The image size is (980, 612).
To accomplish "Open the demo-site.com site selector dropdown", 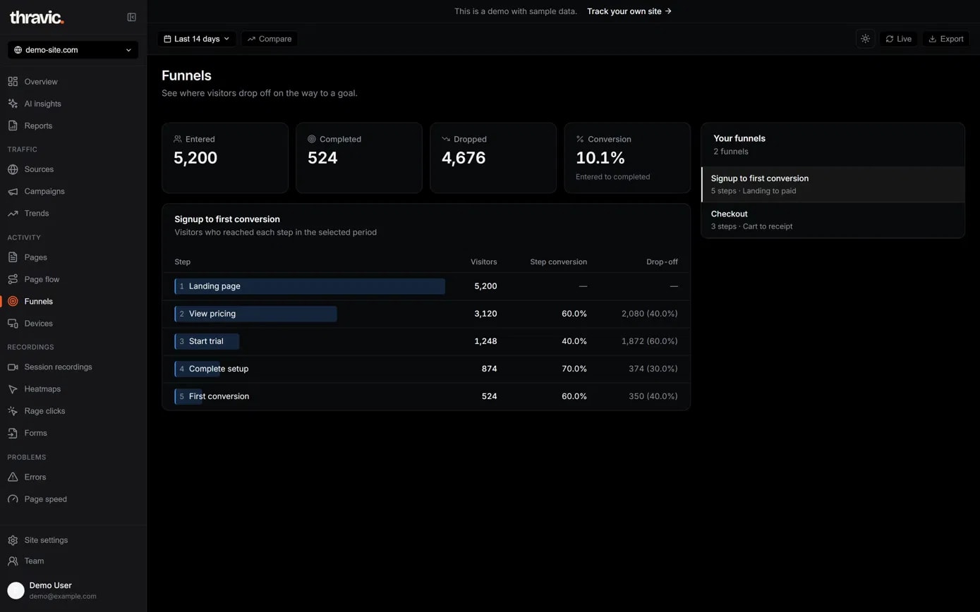I will click(x=73, y=50).
